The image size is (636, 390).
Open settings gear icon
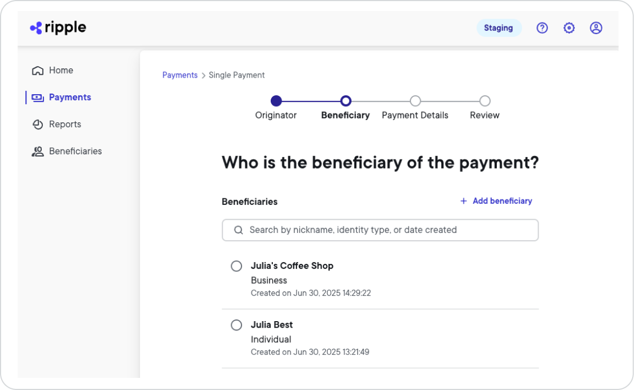tap(569, 28)
